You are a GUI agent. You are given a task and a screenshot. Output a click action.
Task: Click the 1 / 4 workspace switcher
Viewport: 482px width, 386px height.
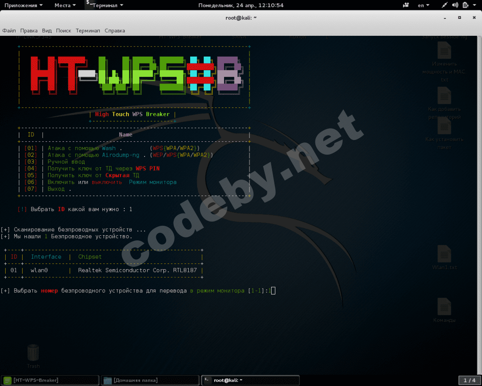[x=469, y=380]
